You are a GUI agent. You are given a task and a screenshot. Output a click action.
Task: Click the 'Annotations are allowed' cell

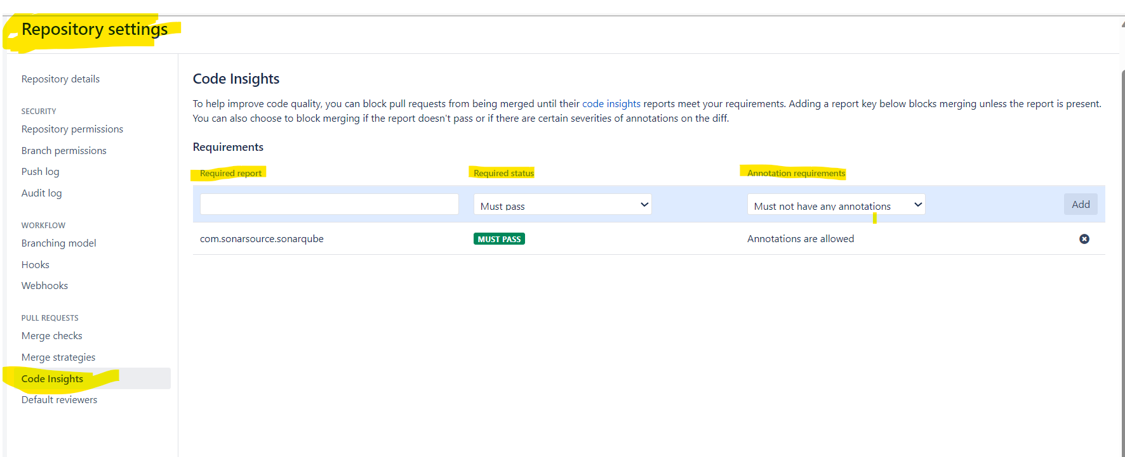[x=801, y=239]
